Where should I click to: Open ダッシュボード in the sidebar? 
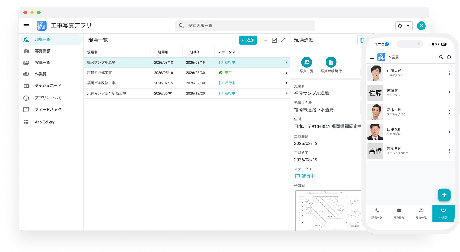(52, 86)
